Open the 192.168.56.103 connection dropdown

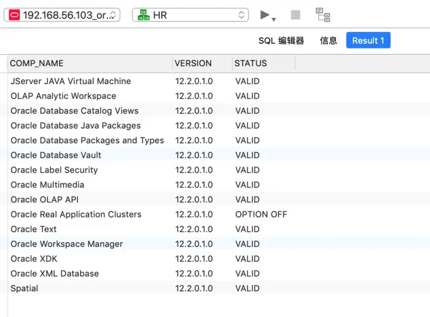pyautogui.click(x=61, y=15)
